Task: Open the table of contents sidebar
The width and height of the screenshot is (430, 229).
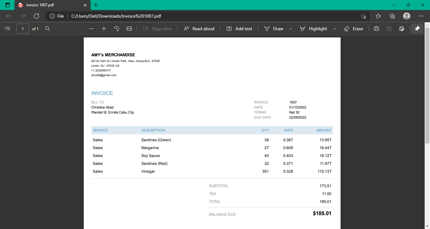Action: coord(8,29)
